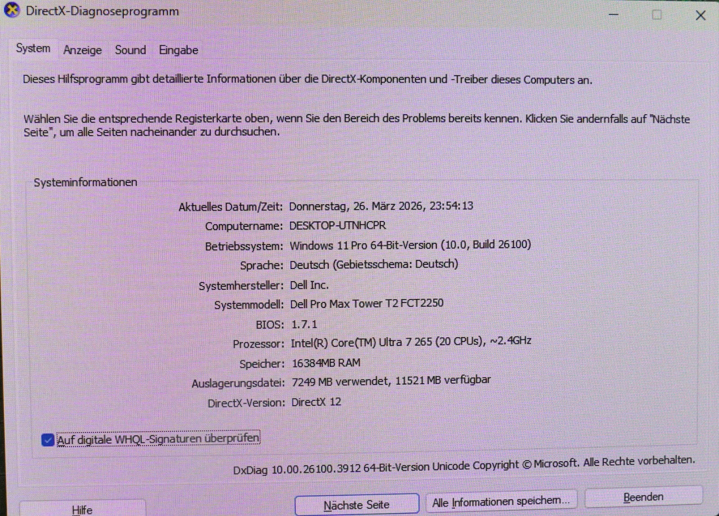
Task: Click the DirectX-Diagnoseprogramm window title
Action: click(102, 11)
